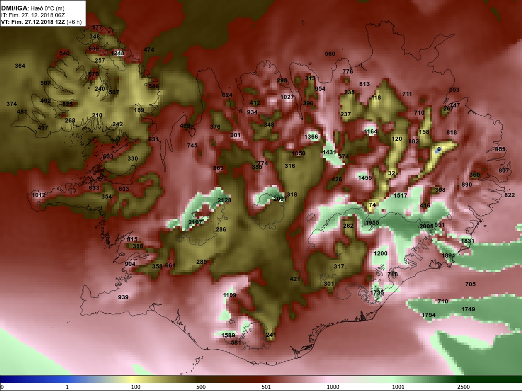522x391 pixels.
Task: Click the map value 1955
Action: click(372, 223)
